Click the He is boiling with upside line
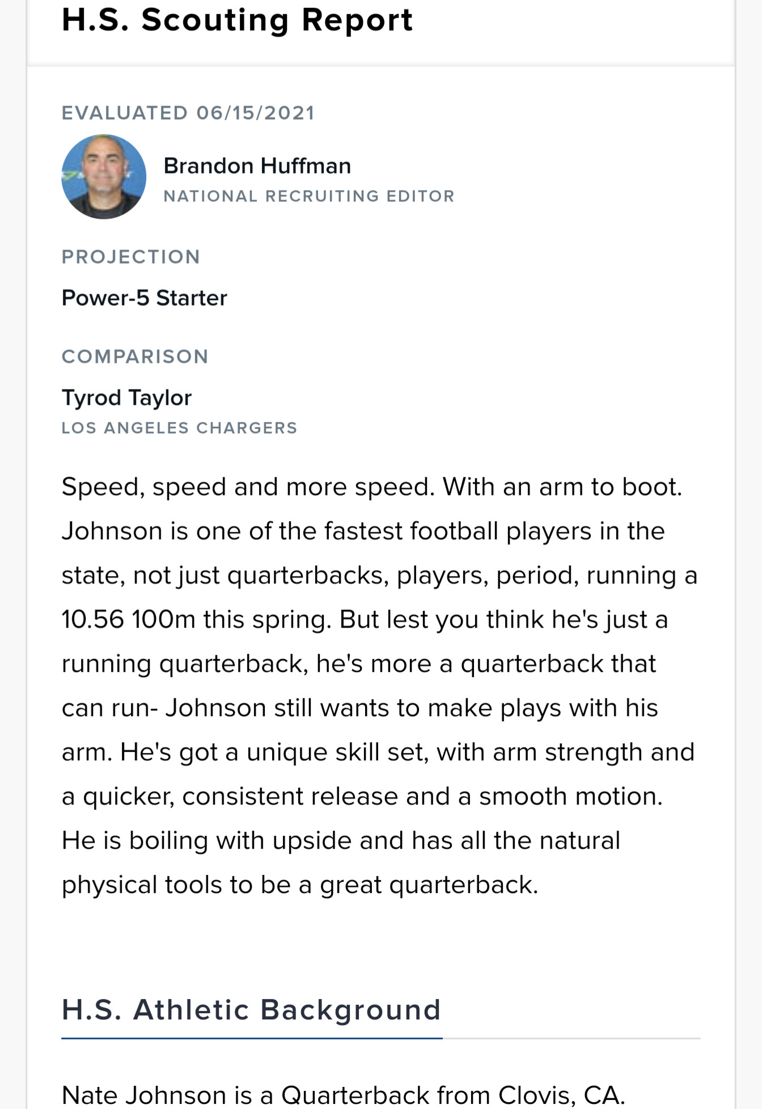Viewport: 762px width, 1109px height. point(341,841)
